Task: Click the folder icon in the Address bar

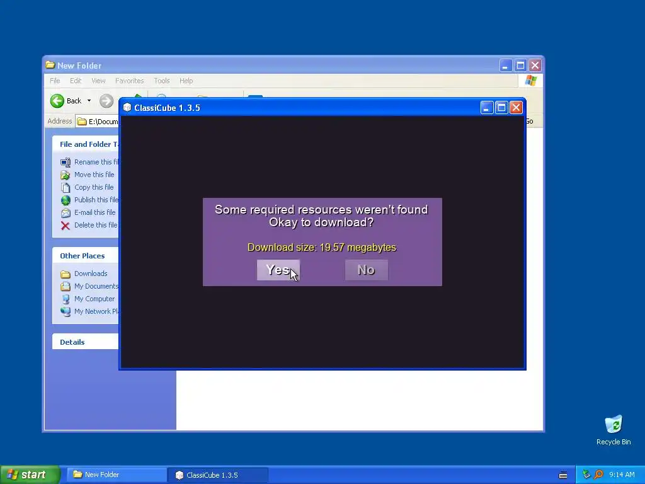Action: pyautogui.click(x=82, y=122)
